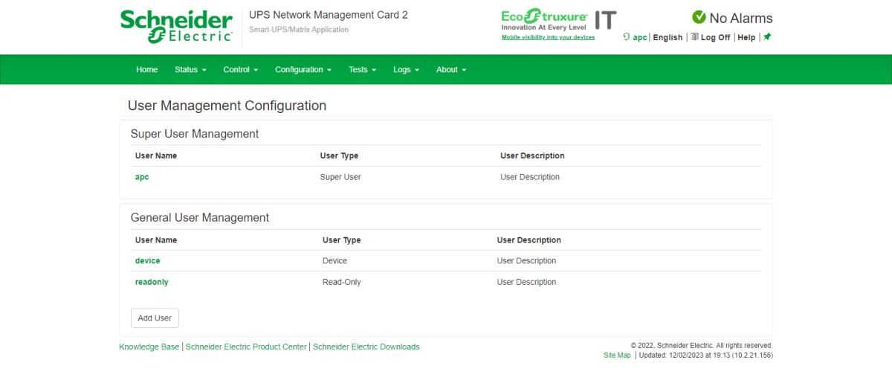Open the Site Map link

[617, 355]
